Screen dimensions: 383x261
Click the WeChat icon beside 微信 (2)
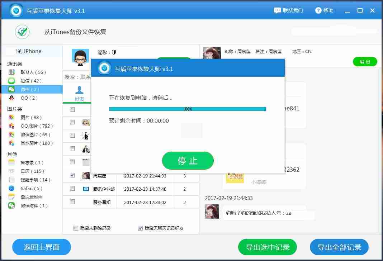[x=11, y=89]
